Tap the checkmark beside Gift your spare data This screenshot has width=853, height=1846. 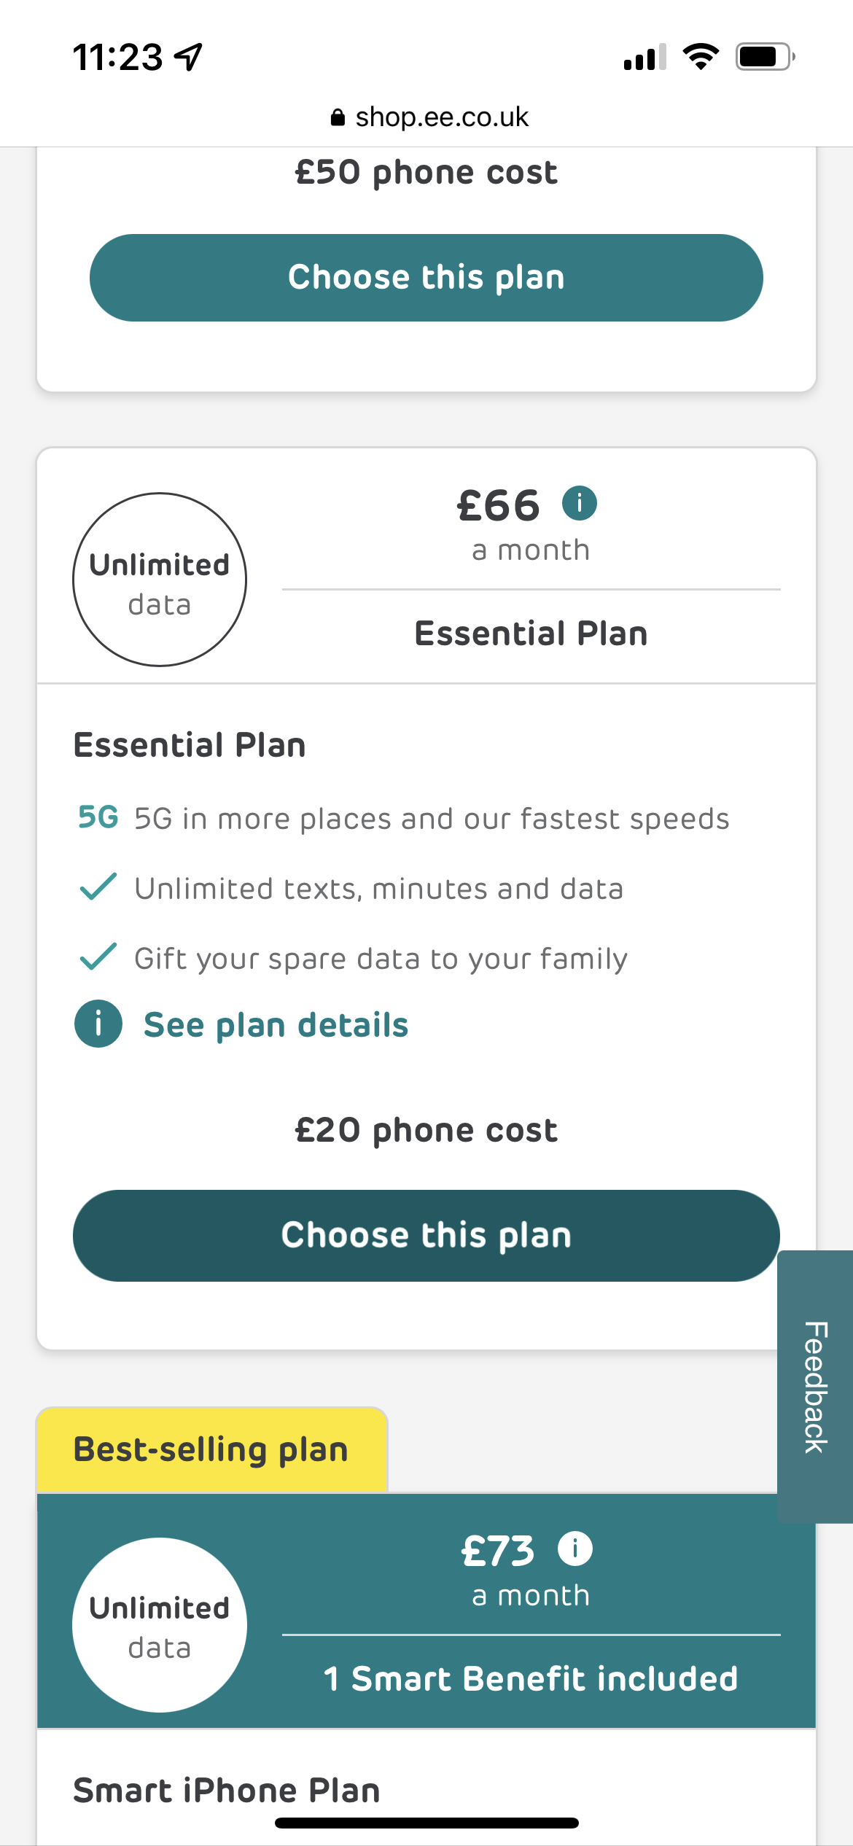point(98,957)
